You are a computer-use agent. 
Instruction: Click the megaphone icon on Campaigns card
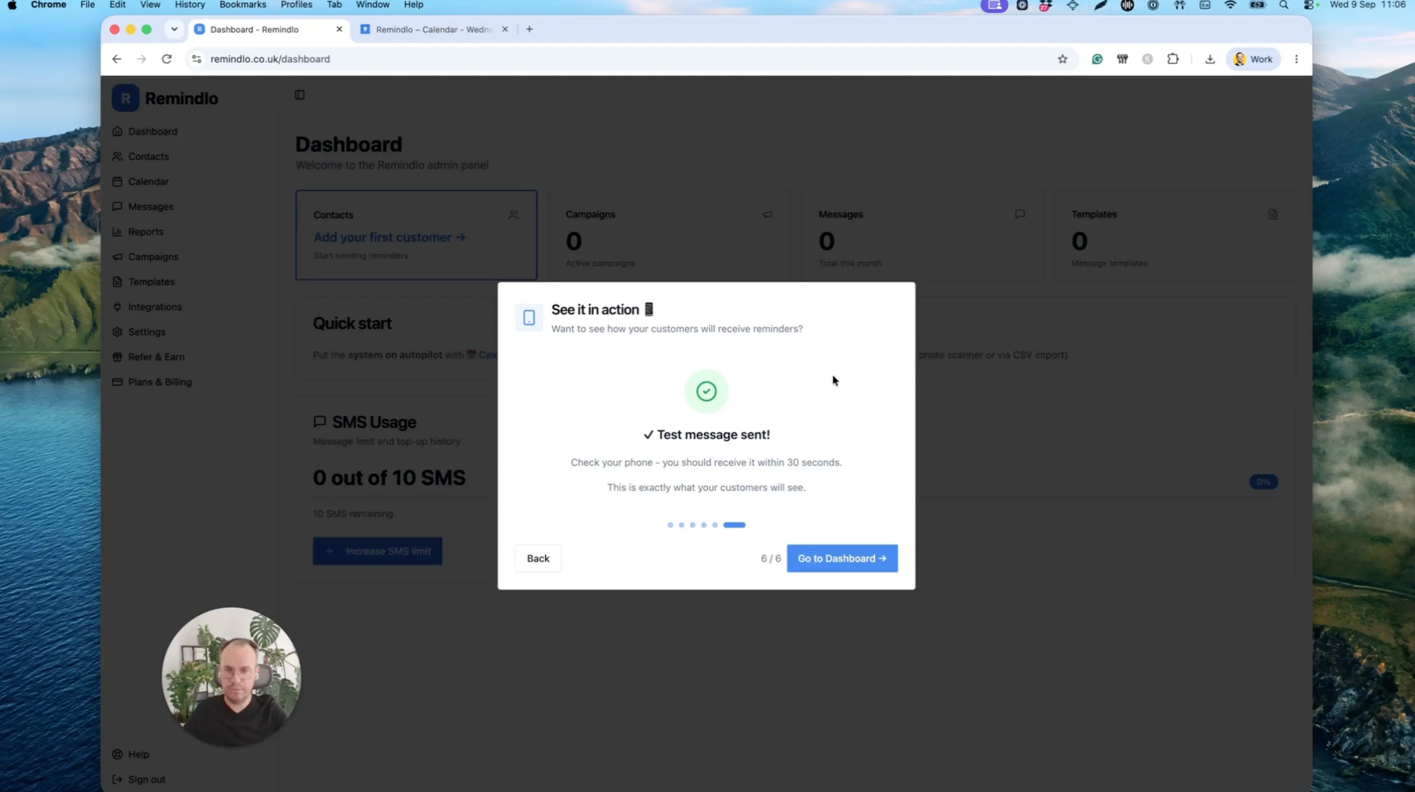[767, 214]
